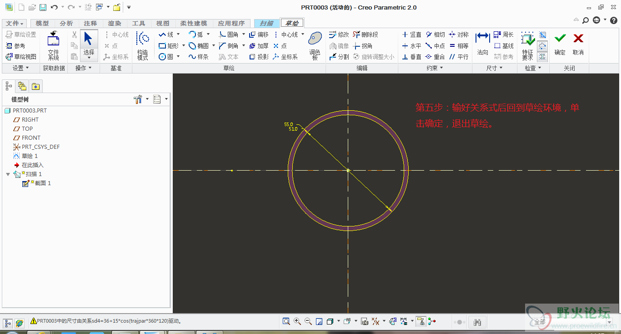The width and height of the screenshot is (621, 334).
Task: Select the 样条 spline tool
Action: pos(199,57)
